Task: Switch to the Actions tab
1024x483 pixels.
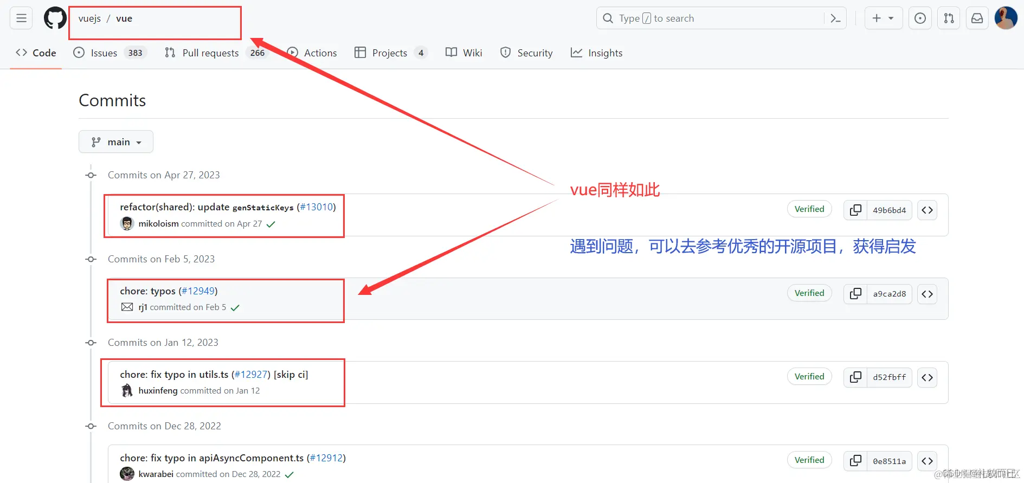Action: click(312, 53)
